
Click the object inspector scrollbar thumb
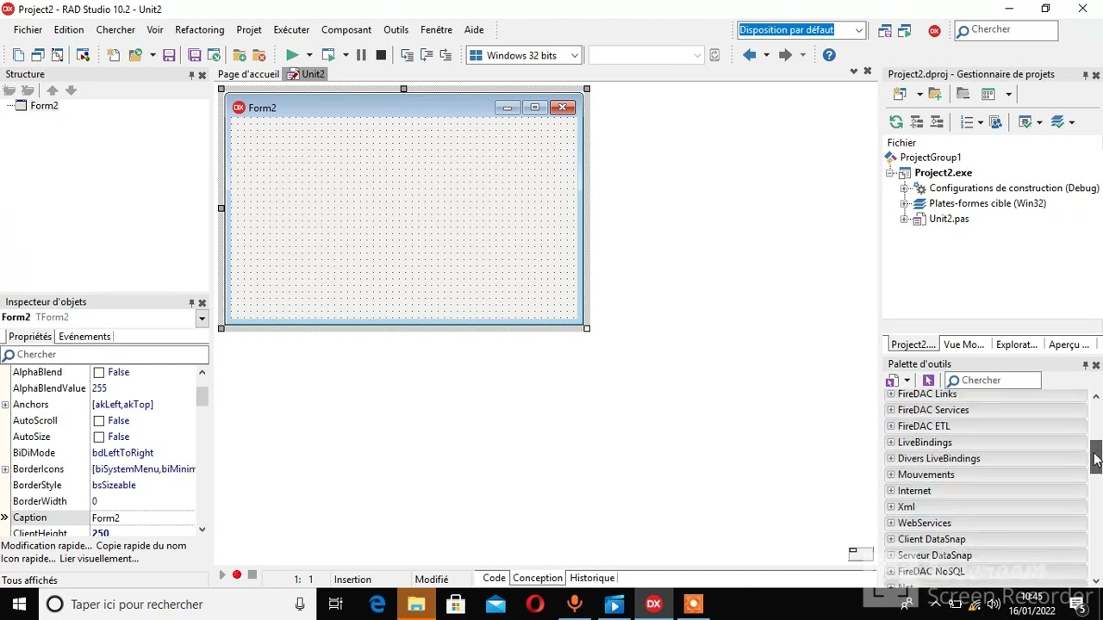pyautogui.click(x=202, y=396)
